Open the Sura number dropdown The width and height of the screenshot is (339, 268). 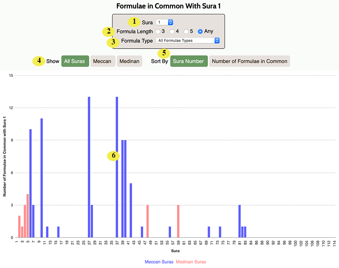164,22
